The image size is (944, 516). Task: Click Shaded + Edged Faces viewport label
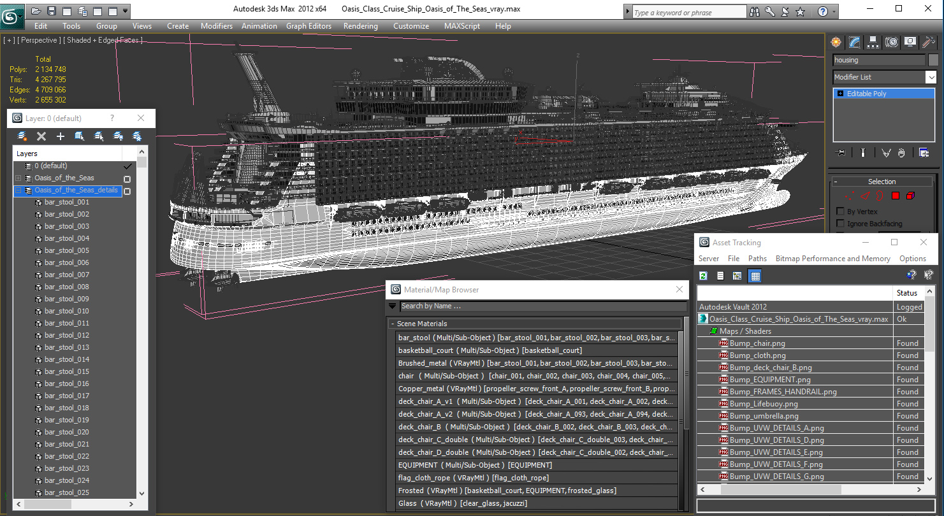click(103, 40)
